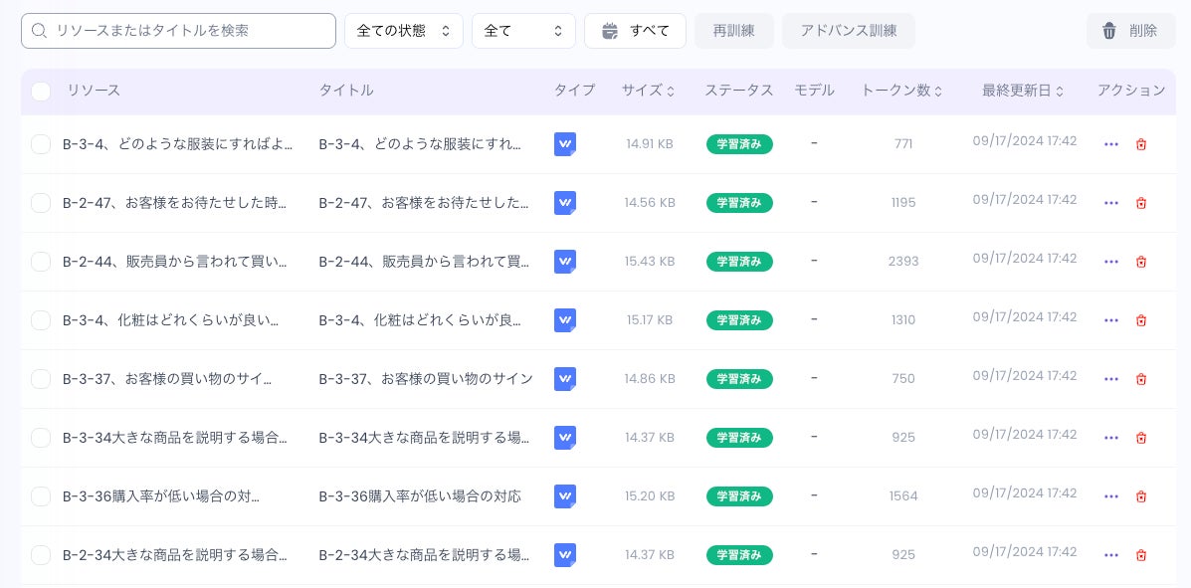
Task: Open three-dot actions for B-3-4 化粧 row
Action: [1111, 320]
